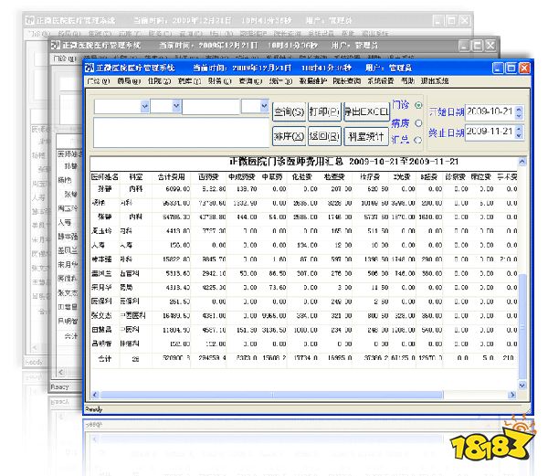Select the 门诊 radio button
548x476 pixels.
(x=418, y=105)
